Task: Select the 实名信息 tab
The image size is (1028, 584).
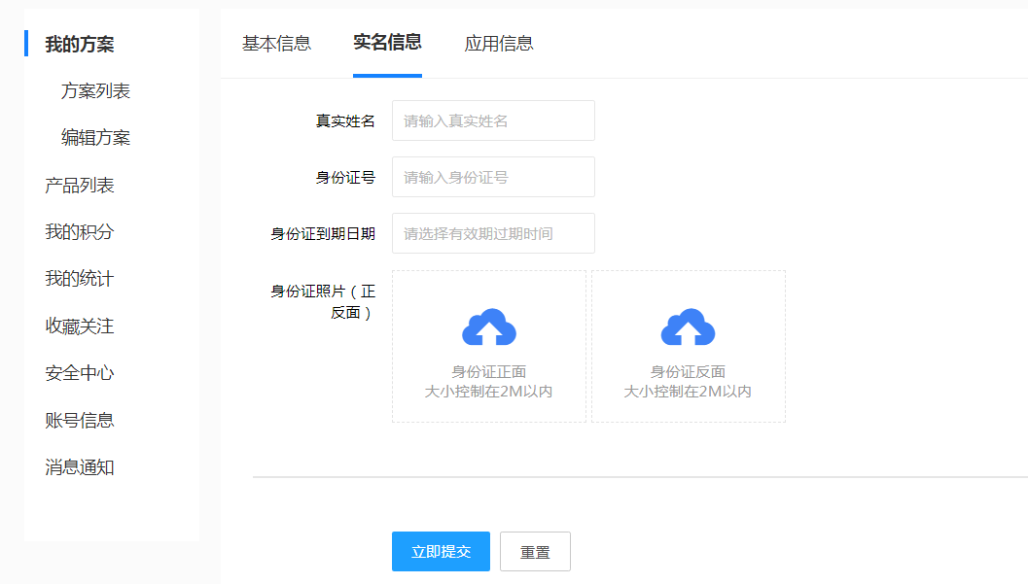Action: coord(387,43)
